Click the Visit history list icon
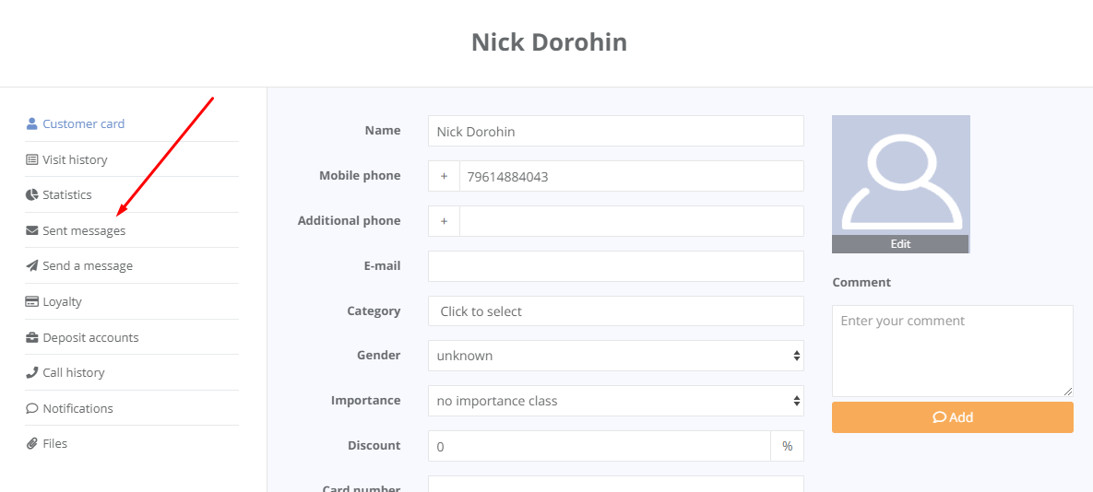The image size is (1093, 492). click(32, 159)
